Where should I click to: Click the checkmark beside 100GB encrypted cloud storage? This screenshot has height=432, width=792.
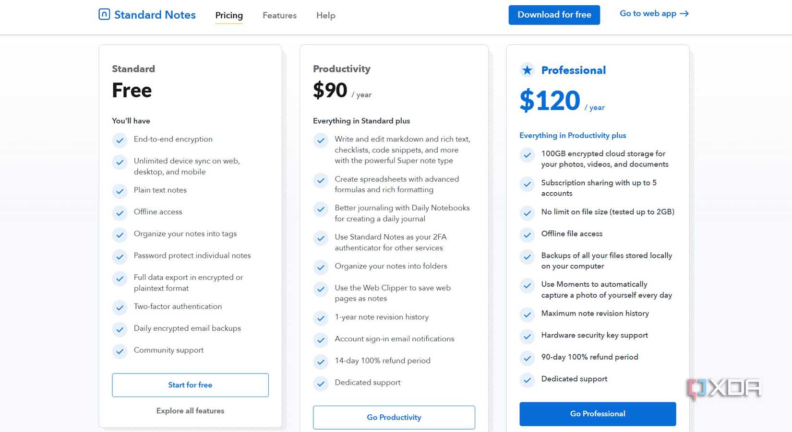pyautogui.click(x=527, y=155)
